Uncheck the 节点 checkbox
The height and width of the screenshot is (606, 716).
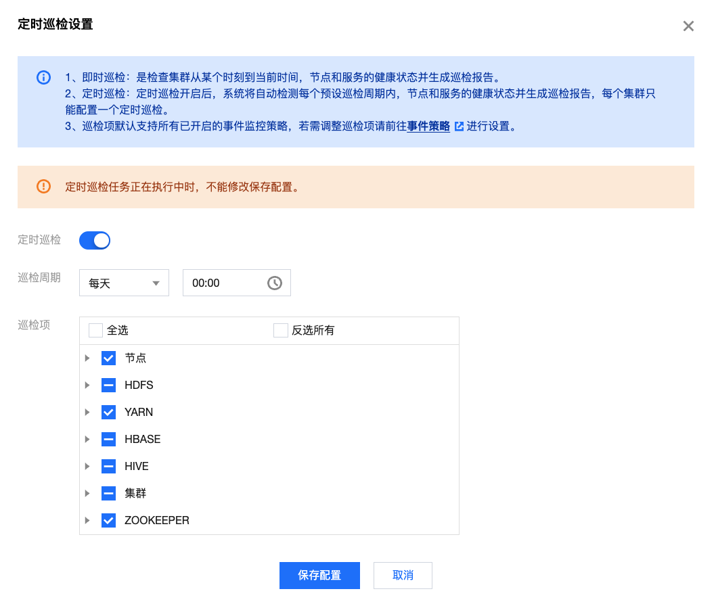coord(108,358)
